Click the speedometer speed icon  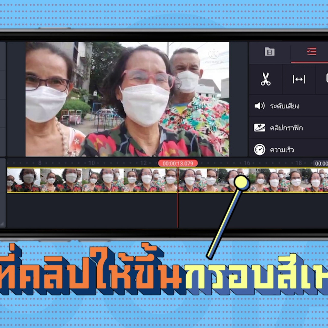259,149
